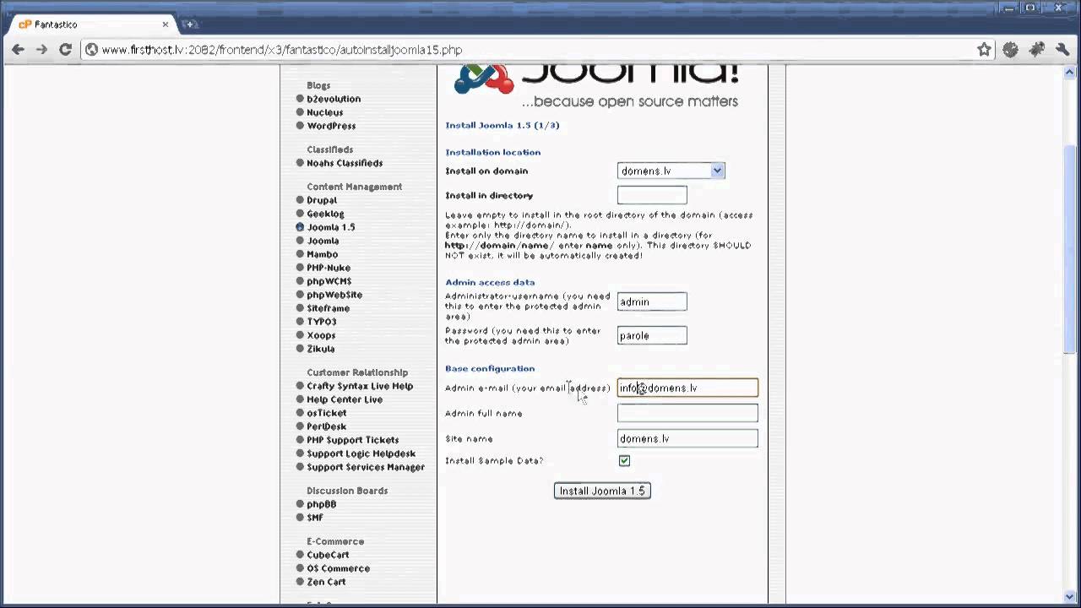This screenshot has height=608, width=1081.
Task: Go back using the browser back arrow
Action: pyautogui.click(x=18, y=50)
